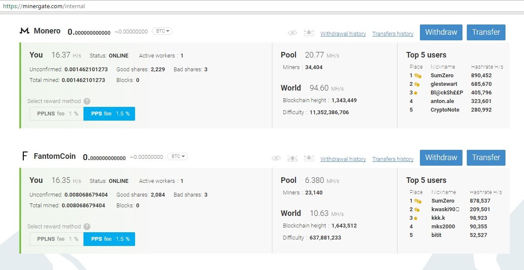
Task: Click Monero difficulty value 11,352,386,706
Action: (329, 112)
